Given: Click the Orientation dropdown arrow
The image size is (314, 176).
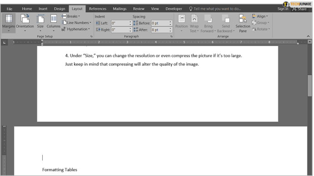Looking at the screenshot, I should pos(25,31).
